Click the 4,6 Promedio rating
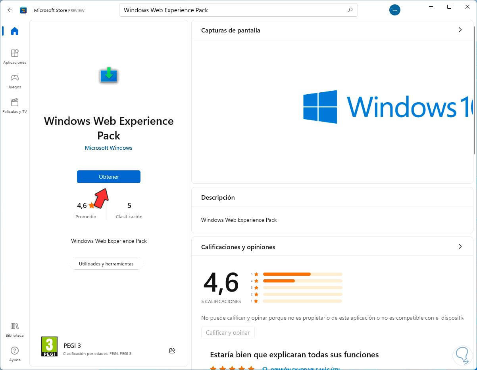Viewport: 477px width, 370px height. pos(86,210)
